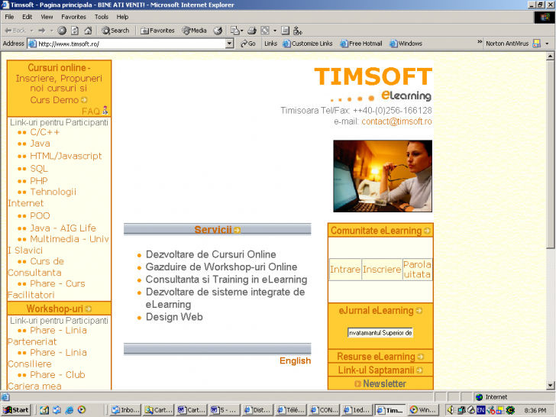Open the Search pane
Viewport: 556px width, 417px height.
click(x=115, y=31)
